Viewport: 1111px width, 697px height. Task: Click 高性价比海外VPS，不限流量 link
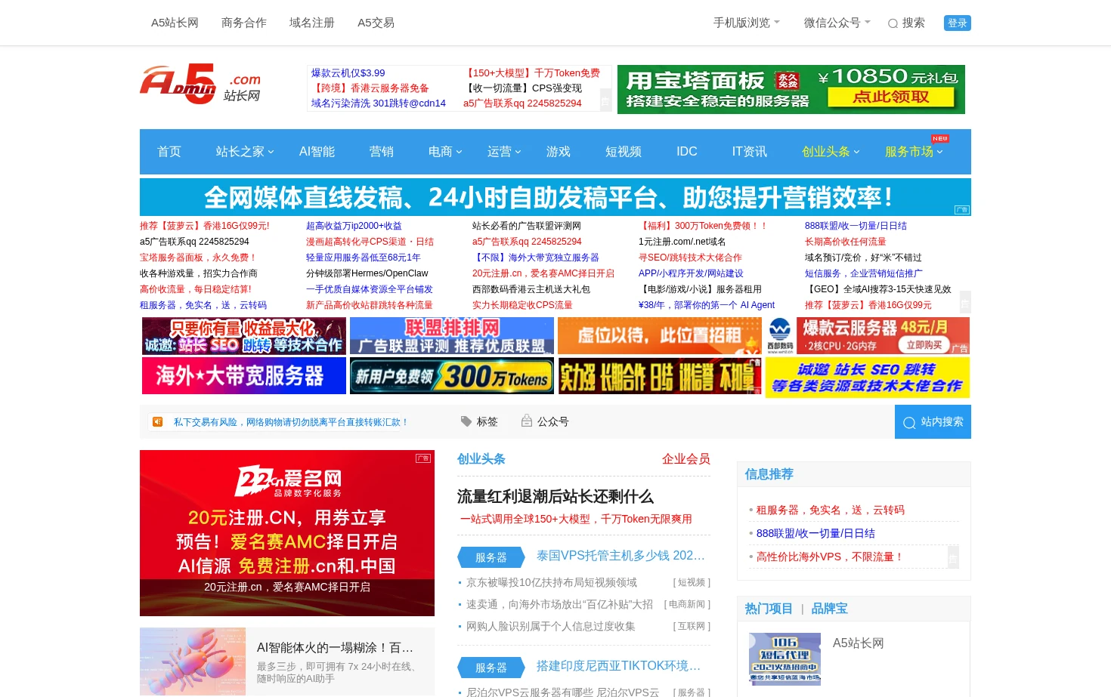click(830, 557)
